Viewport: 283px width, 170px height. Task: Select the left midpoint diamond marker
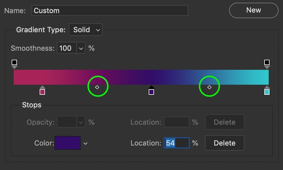(x=97, y=87)
